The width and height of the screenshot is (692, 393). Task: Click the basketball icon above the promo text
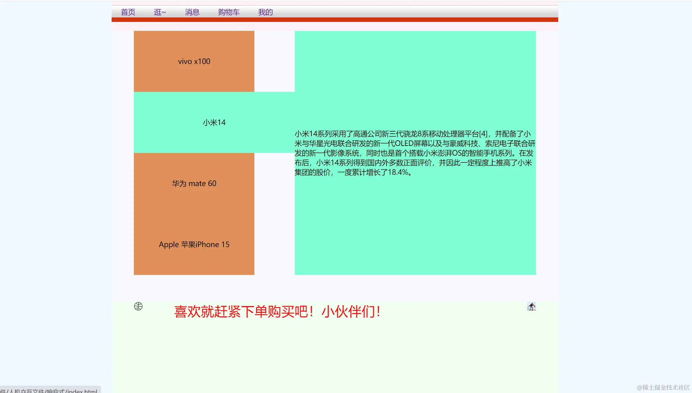click(138, 306)
